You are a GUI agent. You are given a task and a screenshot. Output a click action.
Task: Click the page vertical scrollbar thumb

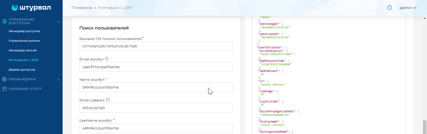point(425,127)
